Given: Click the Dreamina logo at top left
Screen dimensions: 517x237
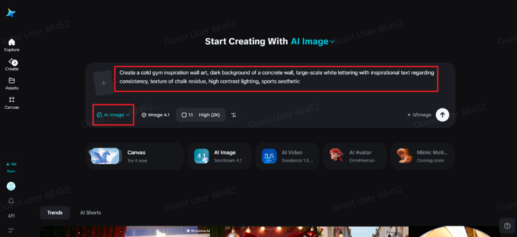Looking at the screenshot, I should [11, 13].
